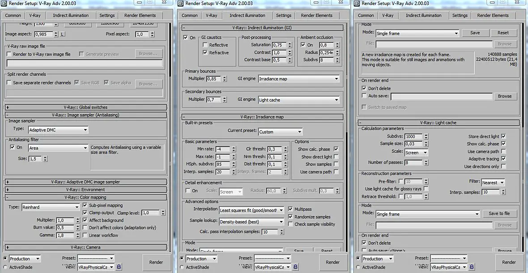
Task: Open color mapping Type dropdown (Reinhard)
Action: pyautogui.click(x=51, y=207)
